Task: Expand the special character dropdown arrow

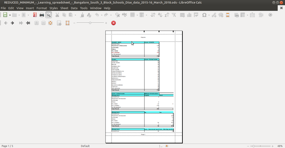Action: [x=209, y=15]
